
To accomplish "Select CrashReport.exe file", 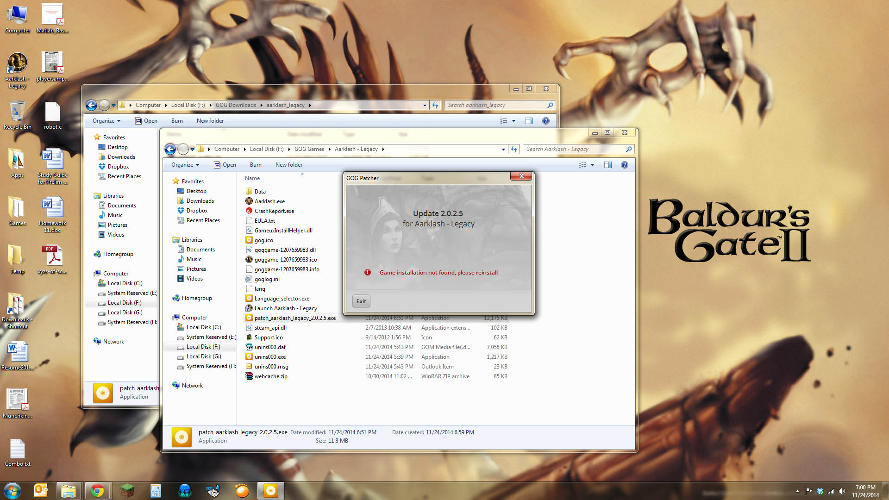I will pos(274,211).
